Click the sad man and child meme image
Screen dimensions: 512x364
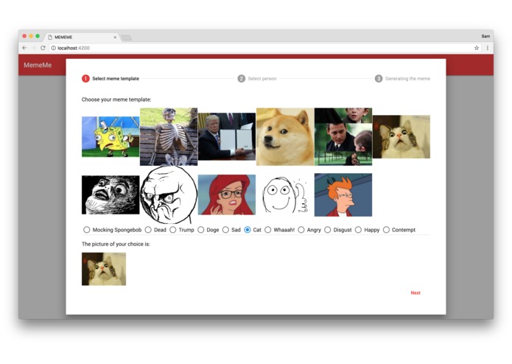[343, 137]
